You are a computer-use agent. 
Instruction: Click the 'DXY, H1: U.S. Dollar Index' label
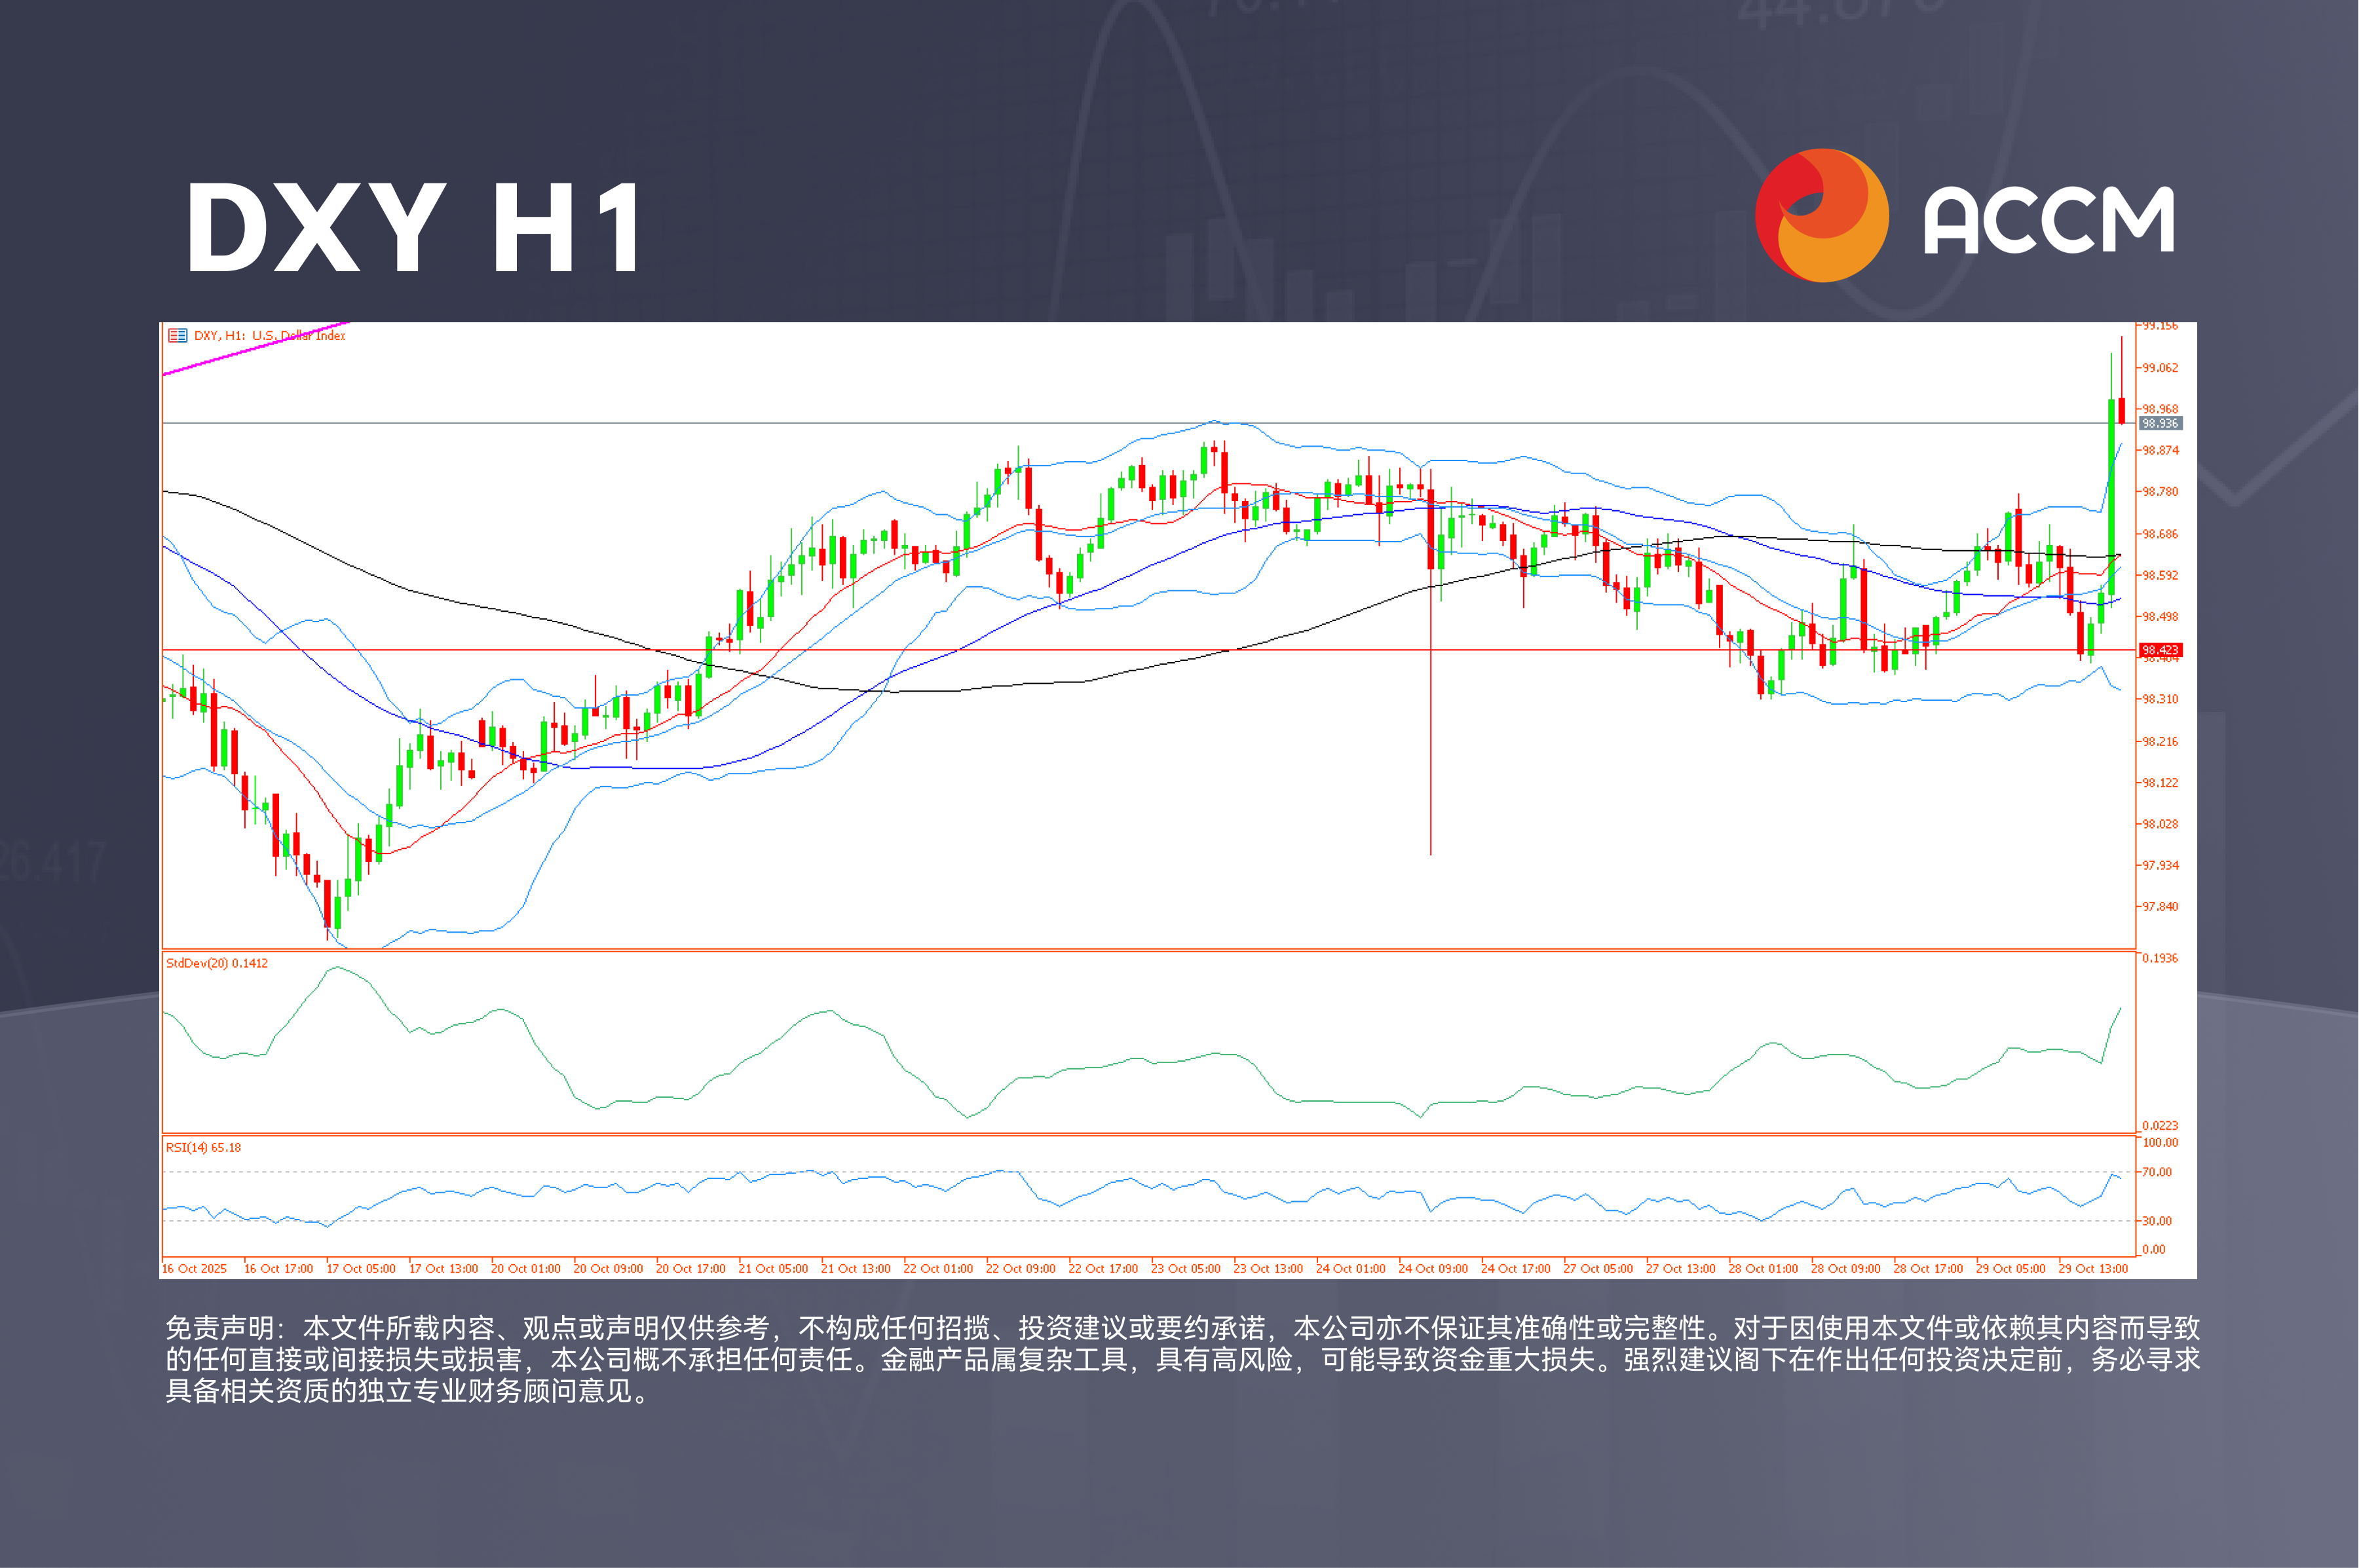pos(270,336)
